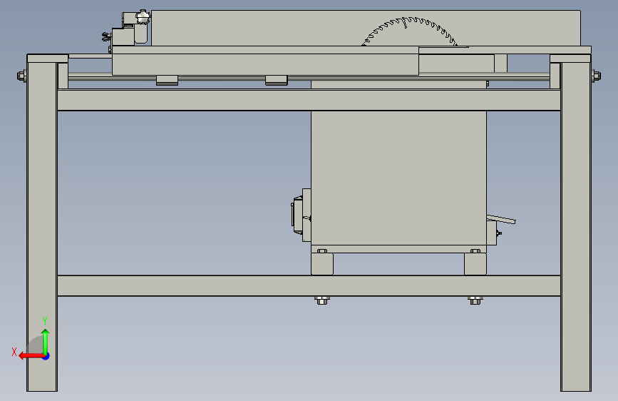
Task: Select the left mounting foot under the motor housing
Action: [322, 264]
